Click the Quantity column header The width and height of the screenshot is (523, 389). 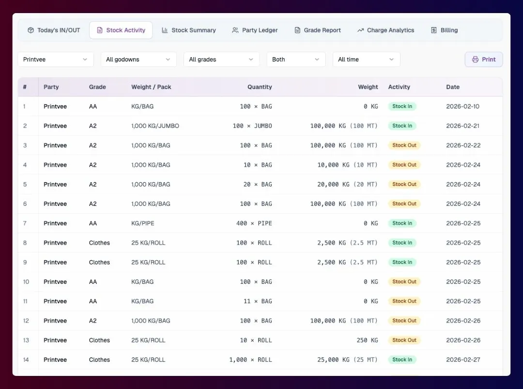260,87
